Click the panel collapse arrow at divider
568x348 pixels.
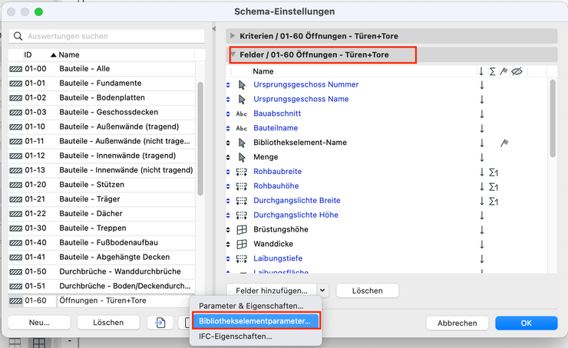(x=213, y=28)
